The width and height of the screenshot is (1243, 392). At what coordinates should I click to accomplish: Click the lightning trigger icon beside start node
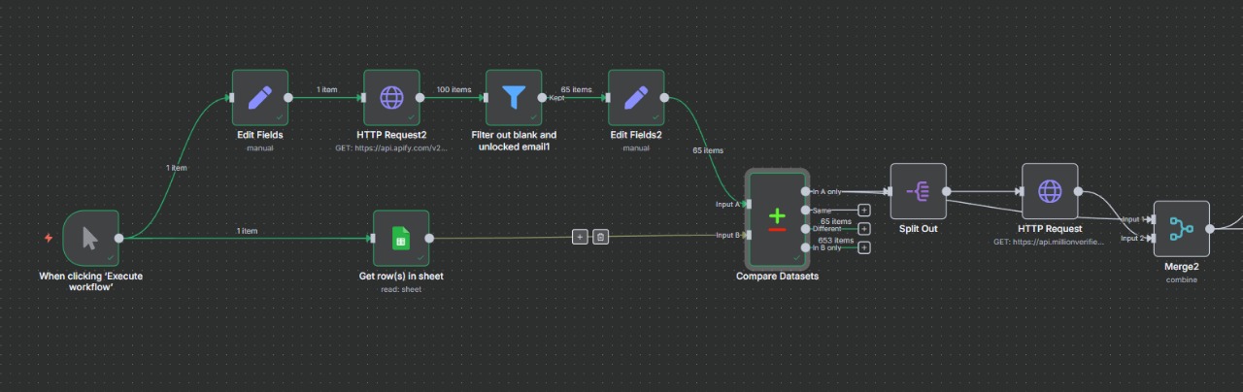(x=49, y=237)
